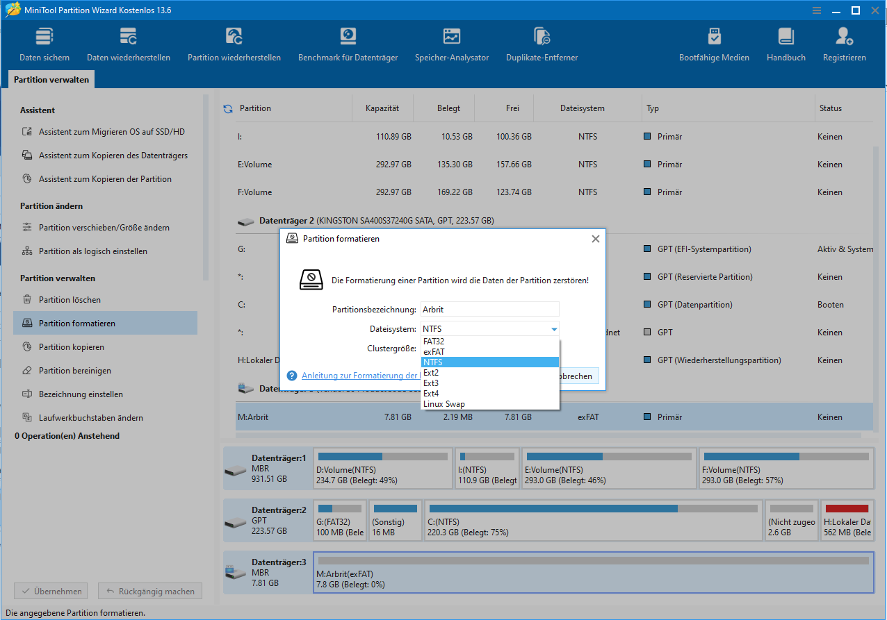887x620 pixels.
Task: Close the Partition formatieren dialog
Action: pyautogui.click(x=595, y=239)
